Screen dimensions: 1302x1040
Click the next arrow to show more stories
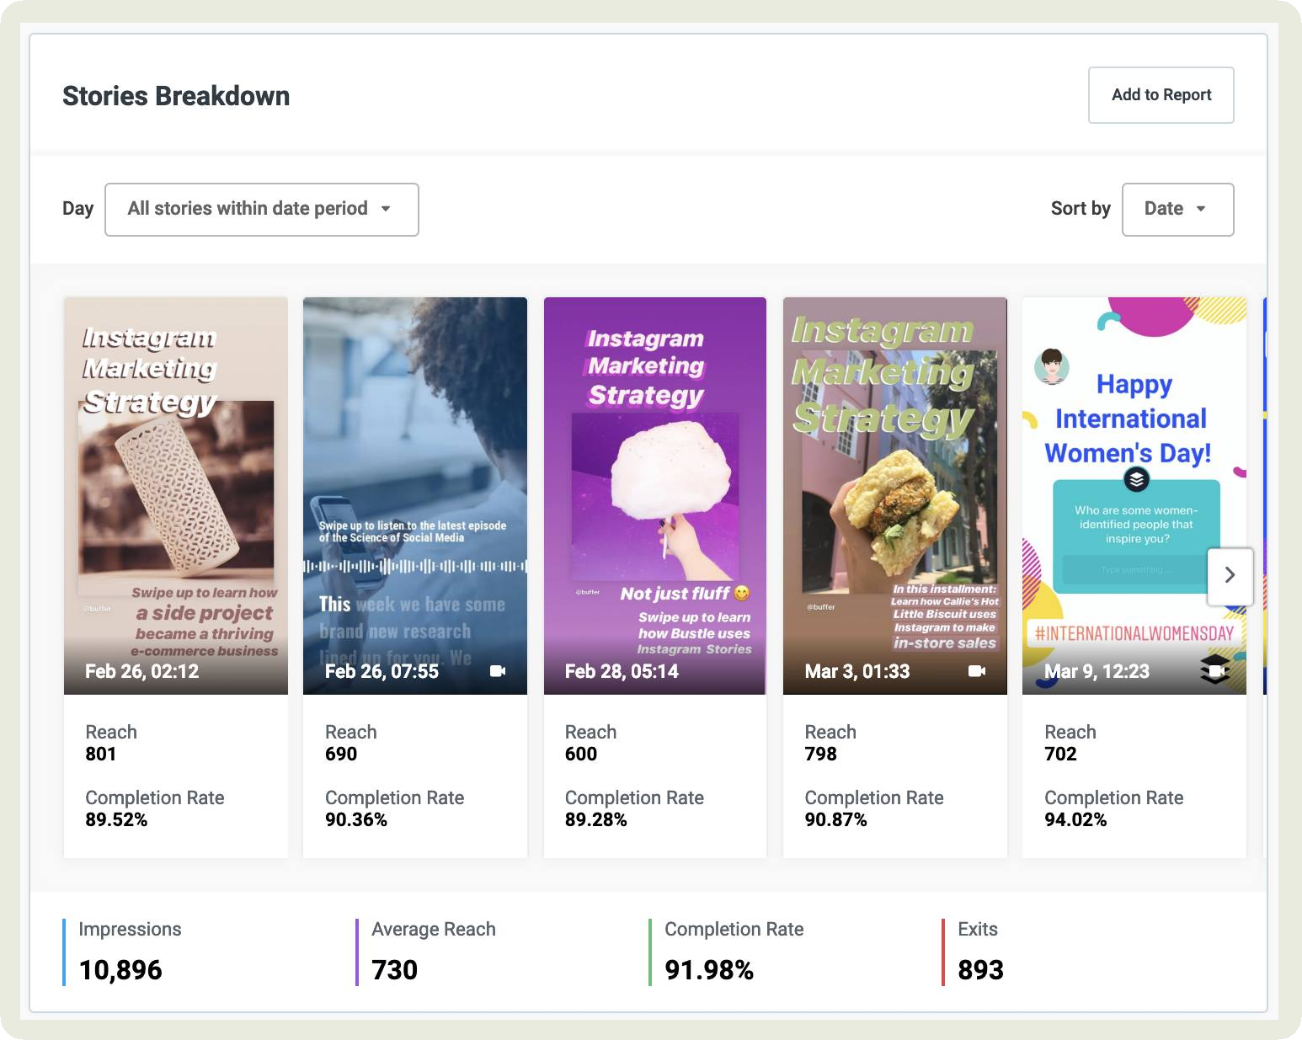(x=1230, y=575)
